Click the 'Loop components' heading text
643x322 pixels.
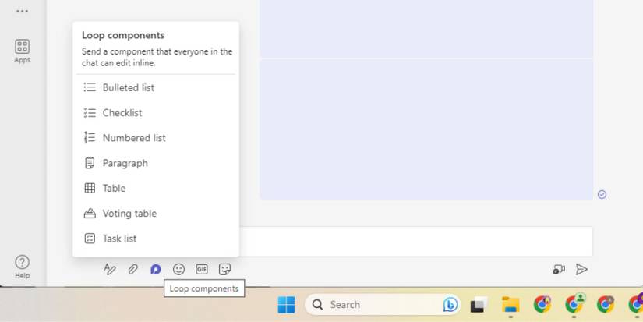[123, 35]
